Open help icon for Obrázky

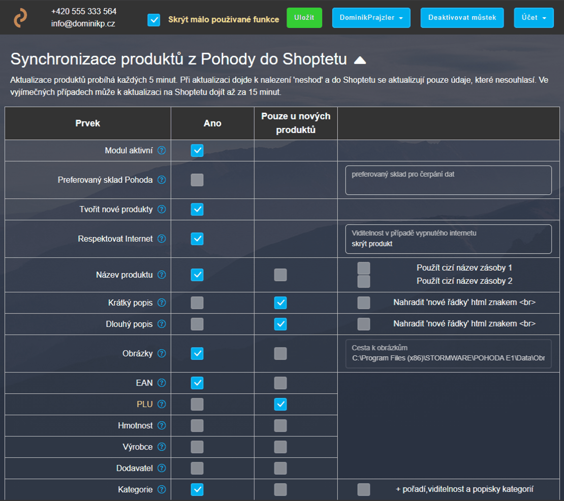[162, 354]
